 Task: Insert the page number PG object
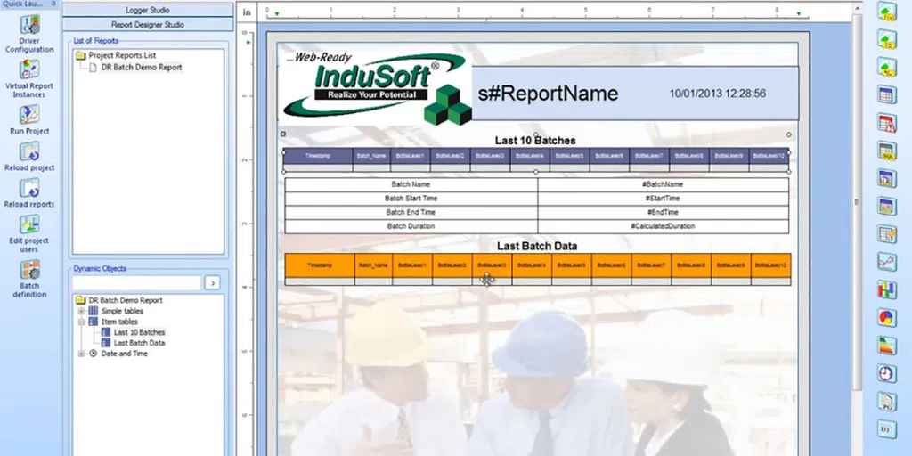coord(887,401)
